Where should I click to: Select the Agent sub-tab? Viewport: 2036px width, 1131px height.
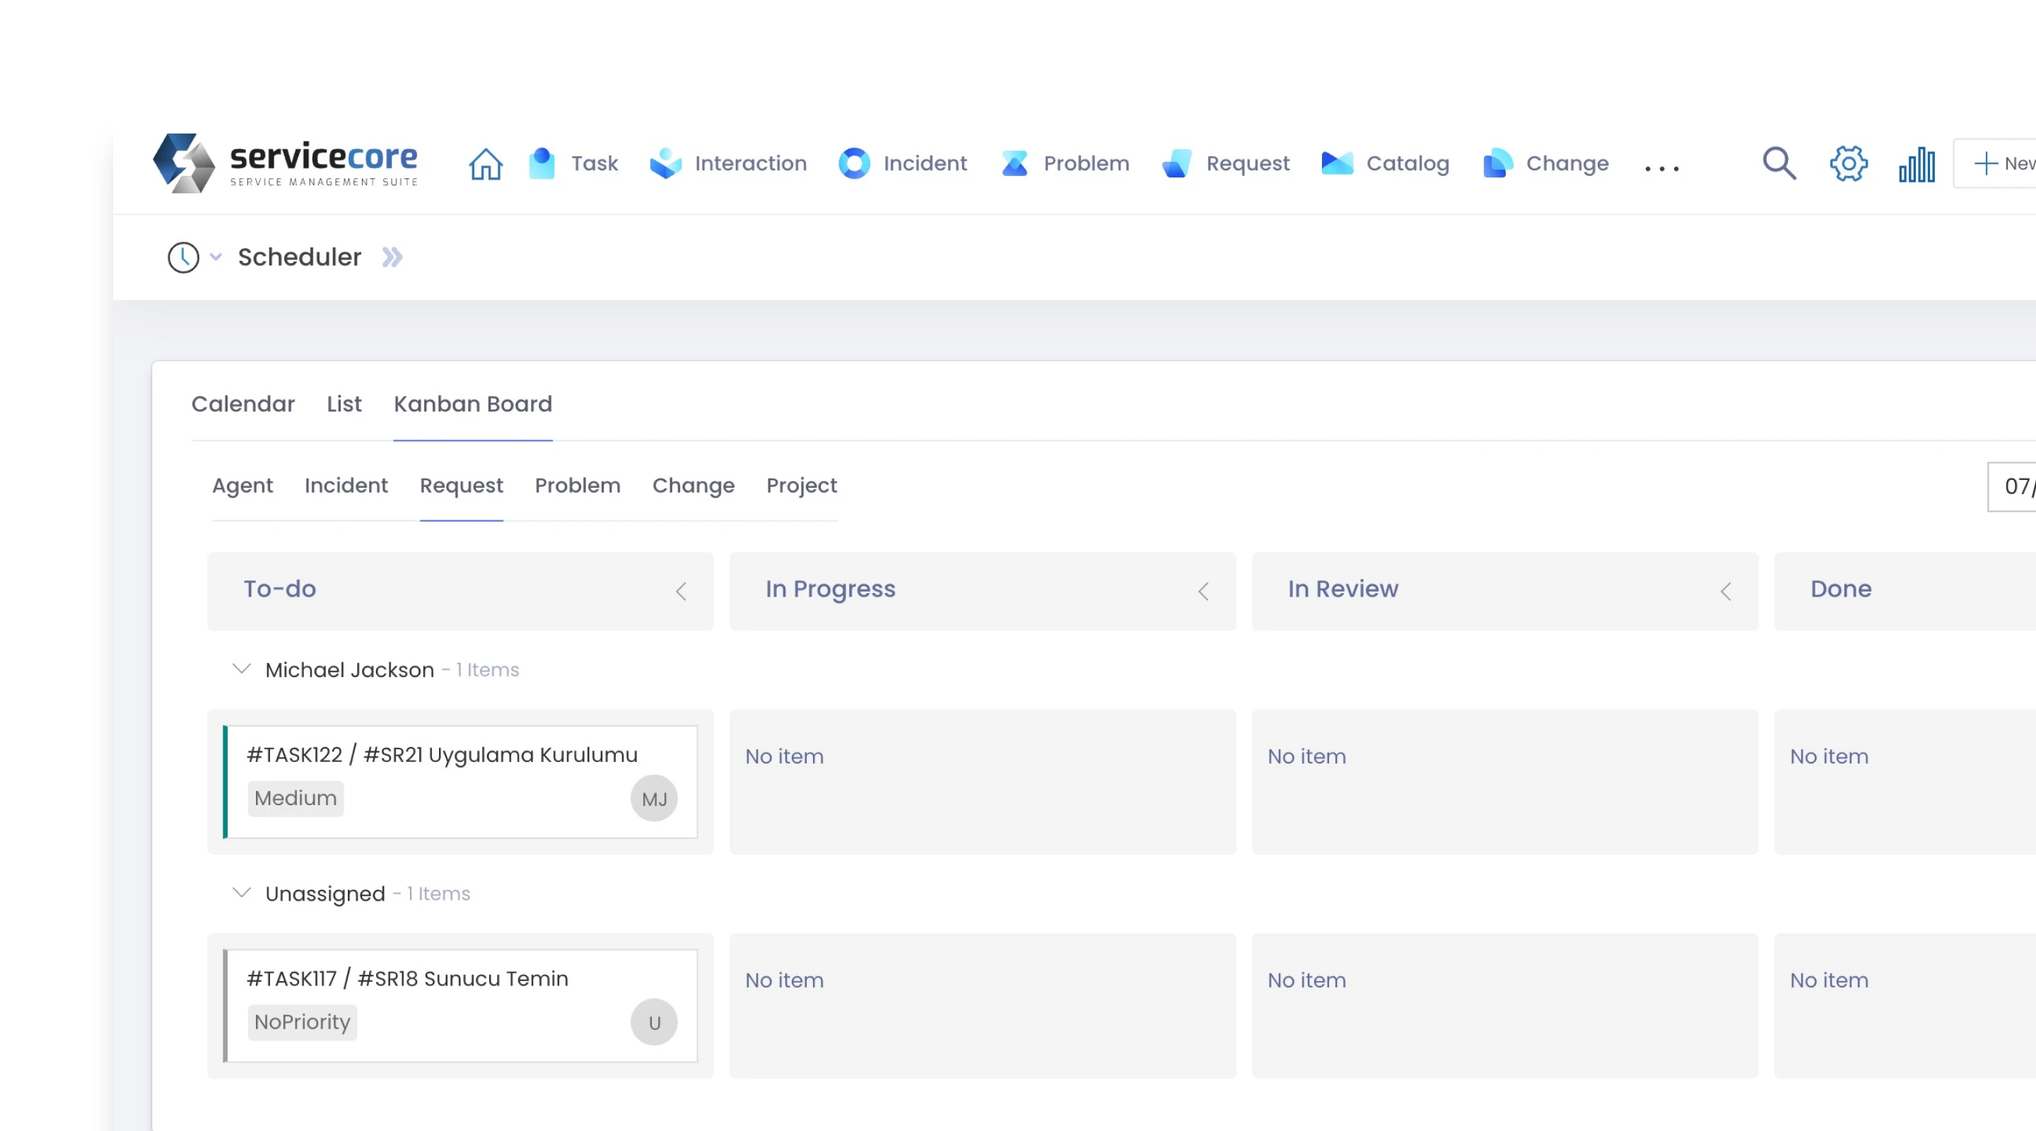point(242,486)
